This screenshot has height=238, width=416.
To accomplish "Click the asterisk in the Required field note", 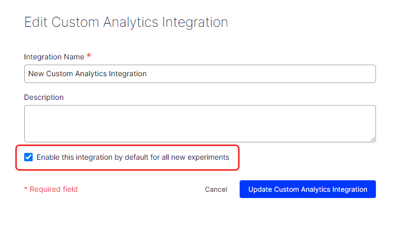I will click(26, 189).
